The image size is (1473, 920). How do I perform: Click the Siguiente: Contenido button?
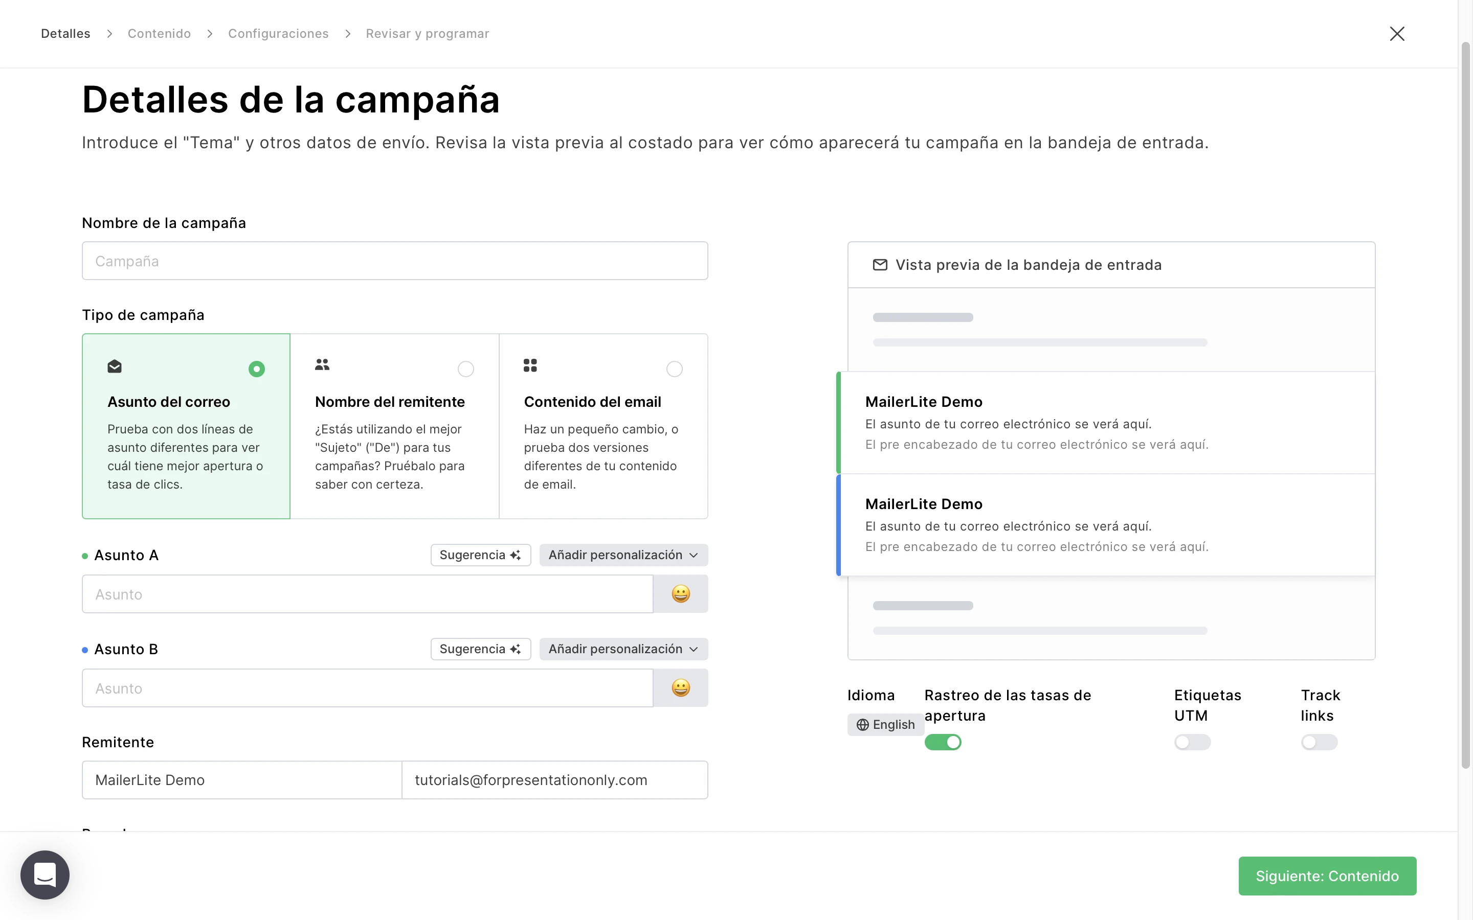1326,876
